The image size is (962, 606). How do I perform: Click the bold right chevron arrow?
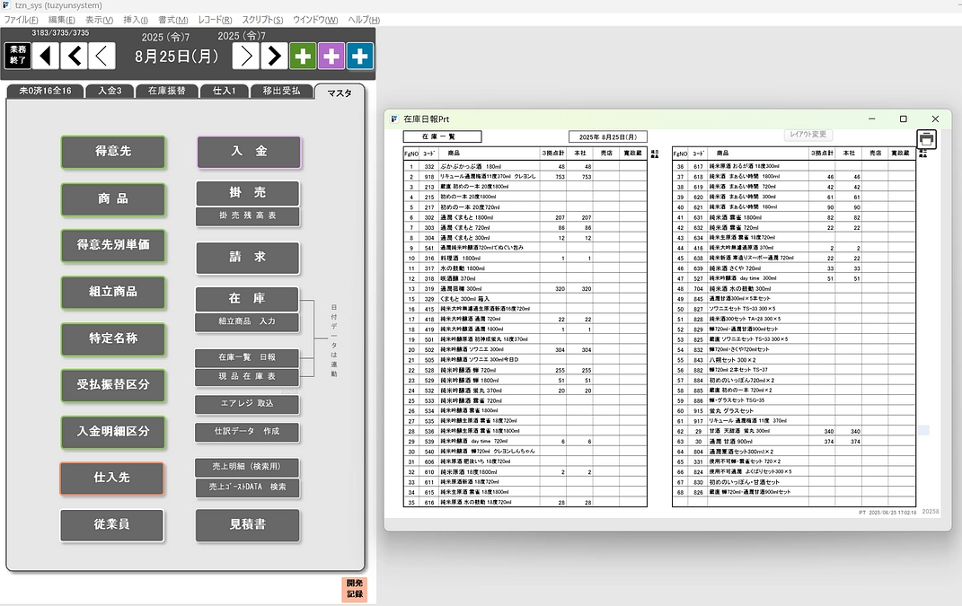click(274, 56)
